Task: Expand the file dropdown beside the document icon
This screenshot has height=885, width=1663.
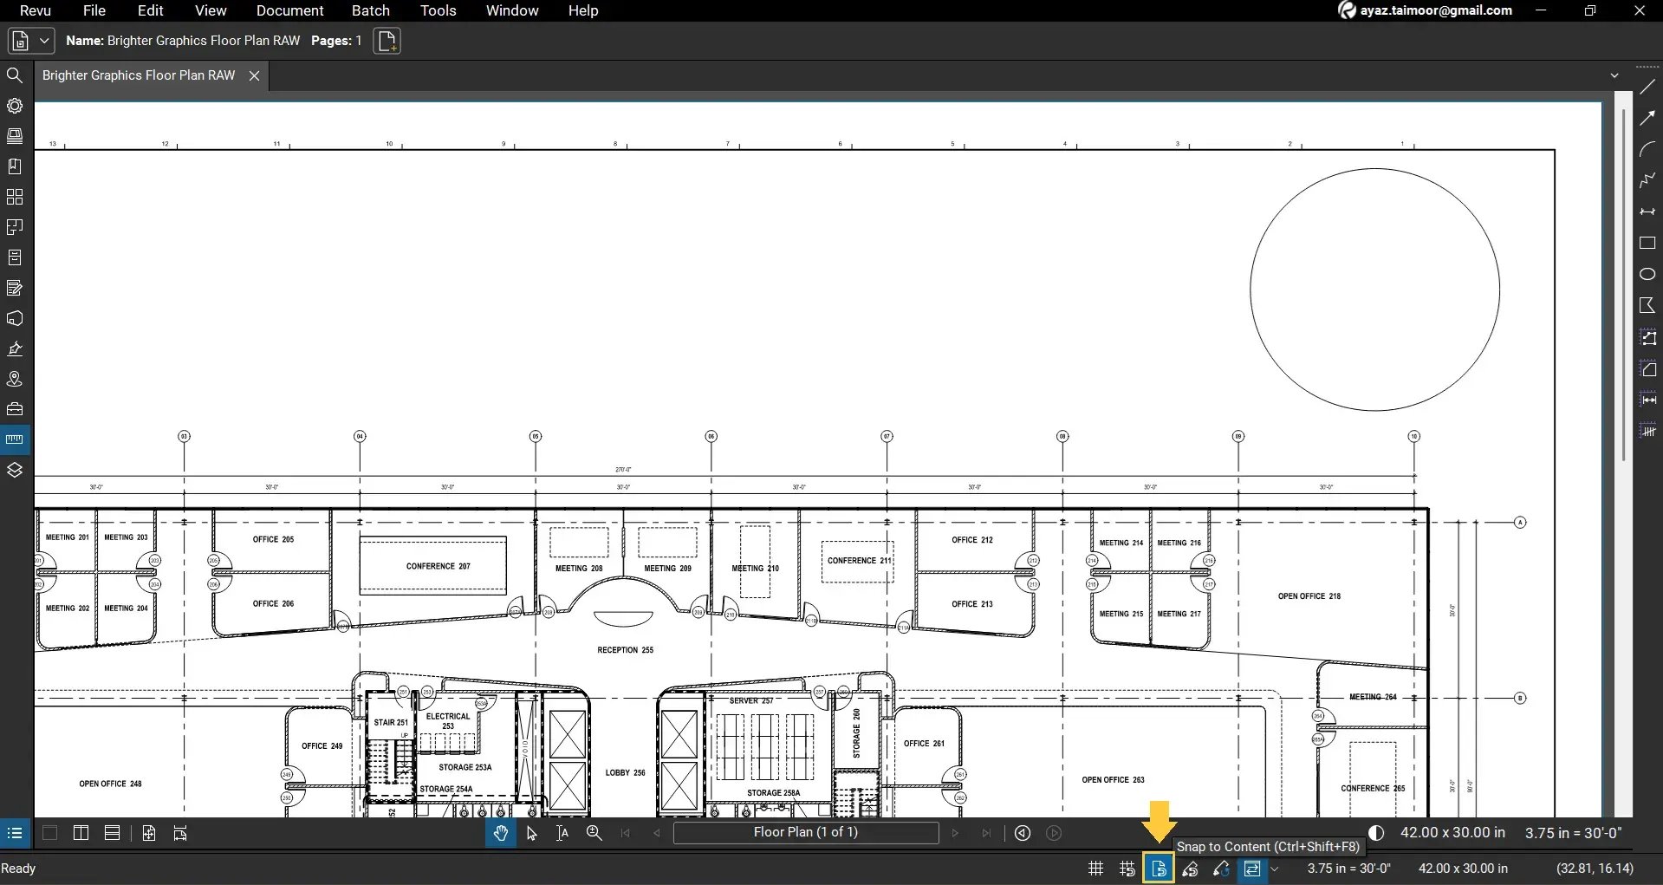Action: pyautogui.click(x=43, y=40)
